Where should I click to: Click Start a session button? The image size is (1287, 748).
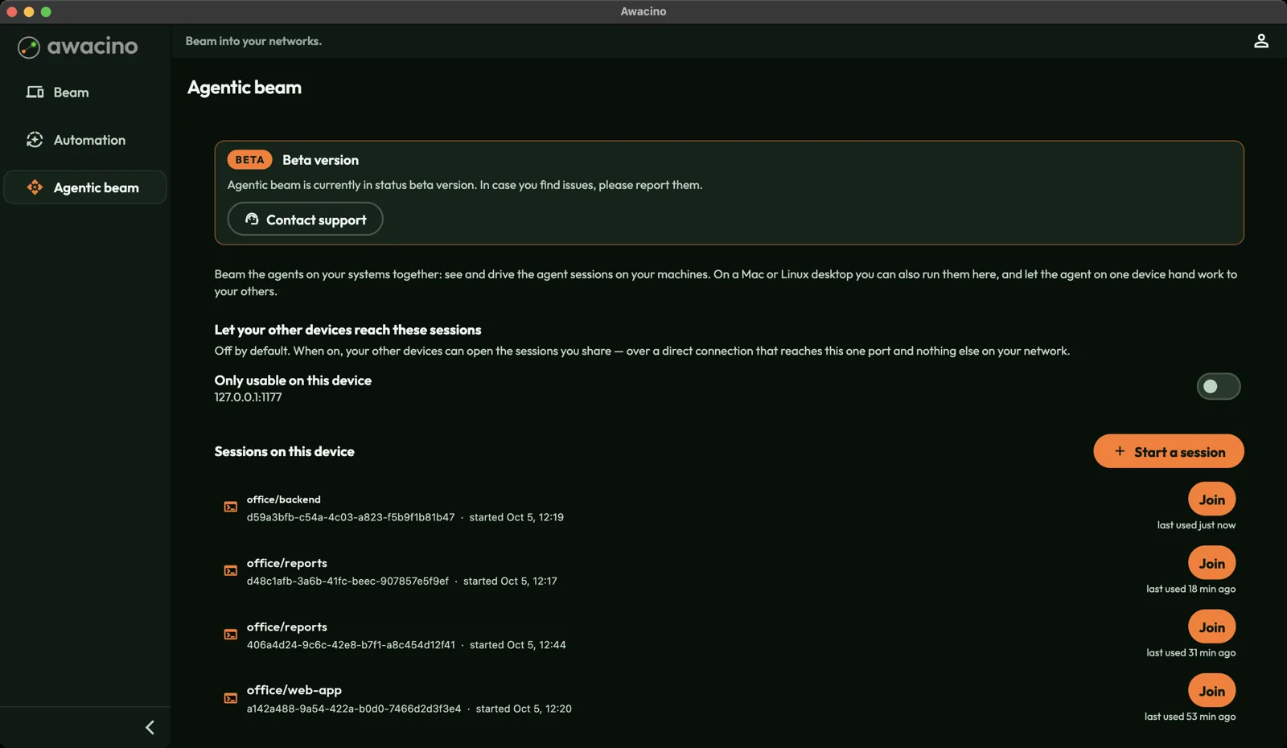pos(1168,451)
